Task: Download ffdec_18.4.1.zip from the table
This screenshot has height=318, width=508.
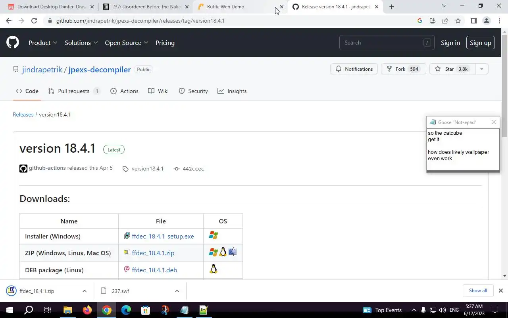Action: (153, 253)
